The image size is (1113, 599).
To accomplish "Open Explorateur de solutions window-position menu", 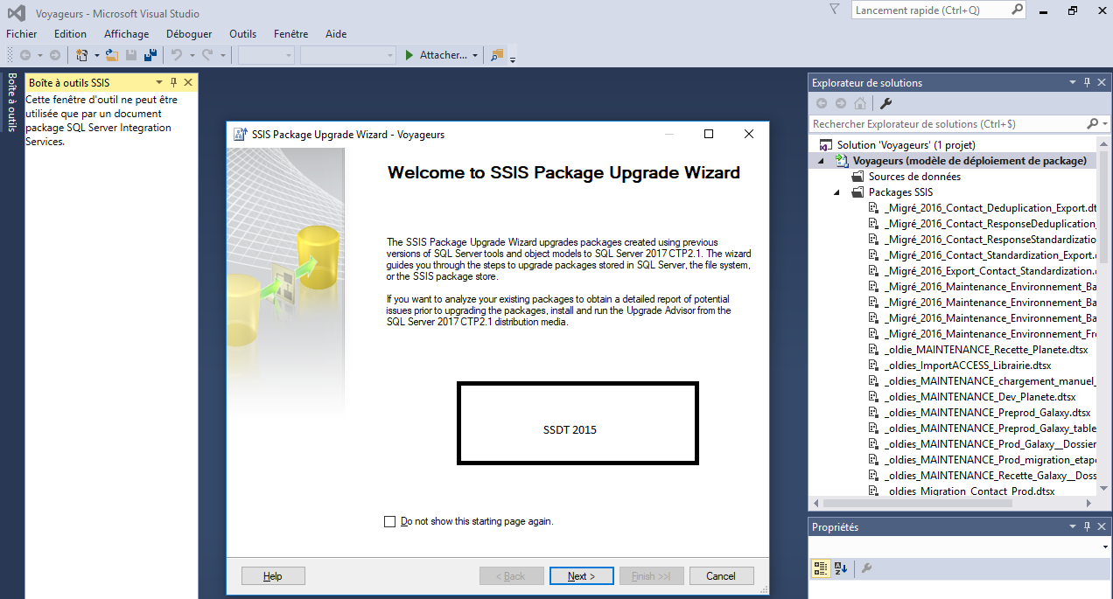I will click(x=1073, y=82).
